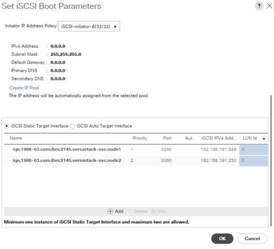
Task: Sort table by Port column header
Action: point(167,138)
